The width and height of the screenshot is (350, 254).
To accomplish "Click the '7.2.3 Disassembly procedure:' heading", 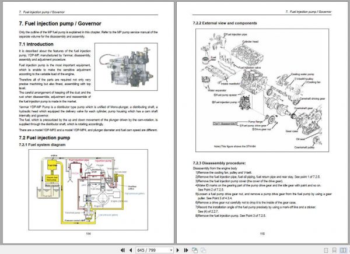I will [219, 163].
